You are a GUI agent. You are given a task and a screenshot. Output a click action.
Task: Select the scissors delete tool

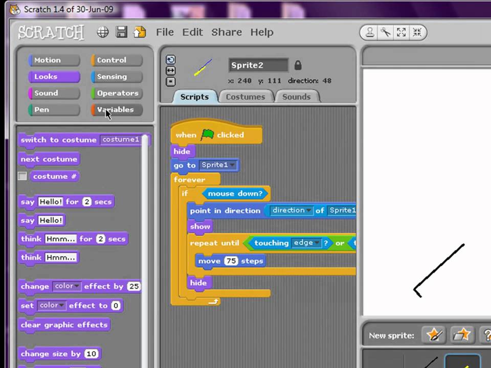[x=386, y=32]
